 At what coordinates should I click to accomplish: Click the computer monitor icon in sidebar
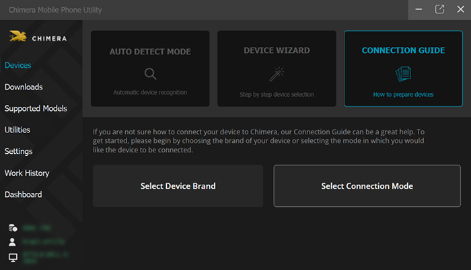(12, 258)
